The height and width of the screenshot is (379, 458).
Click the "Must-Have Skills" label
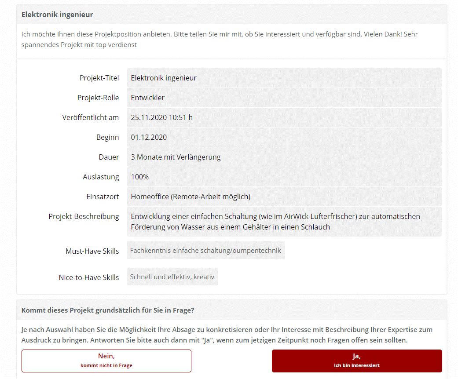coord(92,251)
